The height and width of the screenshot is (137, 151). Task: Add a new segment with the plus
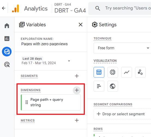pyautogui.click(x=77, y=76)
